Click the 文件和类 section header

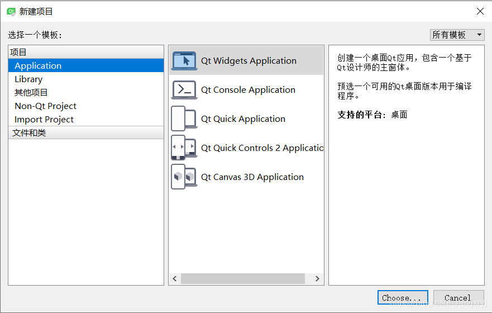tap(86, 133)
